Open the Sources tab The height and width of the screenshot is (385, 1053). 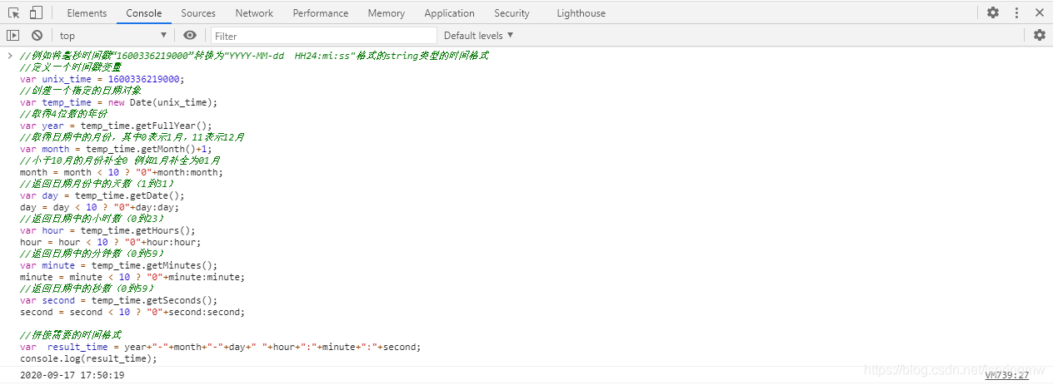(x=198, y=12)
